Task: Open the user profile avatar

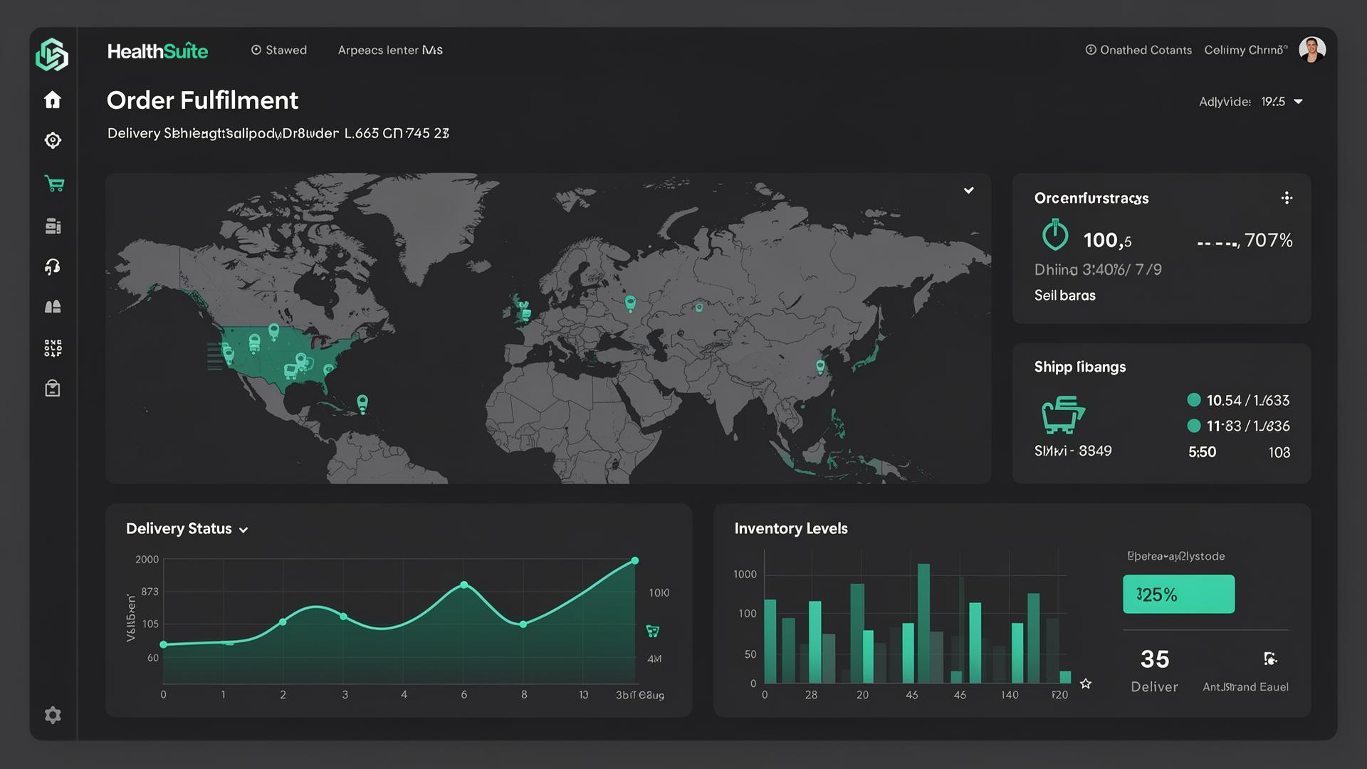Action: (x=1312, y=49)
